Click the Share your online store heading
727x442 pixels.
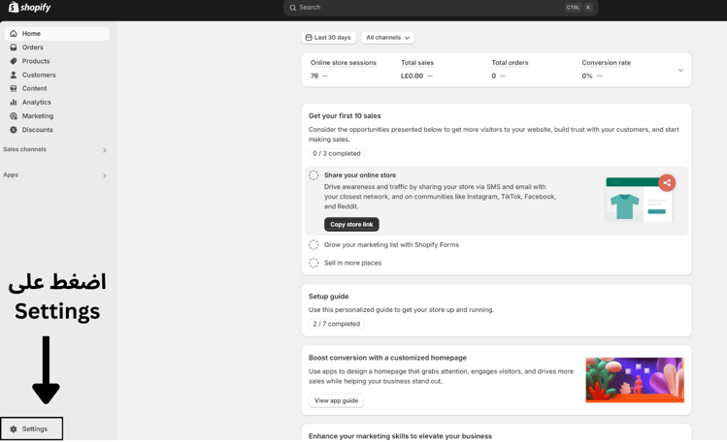(360, 174)
